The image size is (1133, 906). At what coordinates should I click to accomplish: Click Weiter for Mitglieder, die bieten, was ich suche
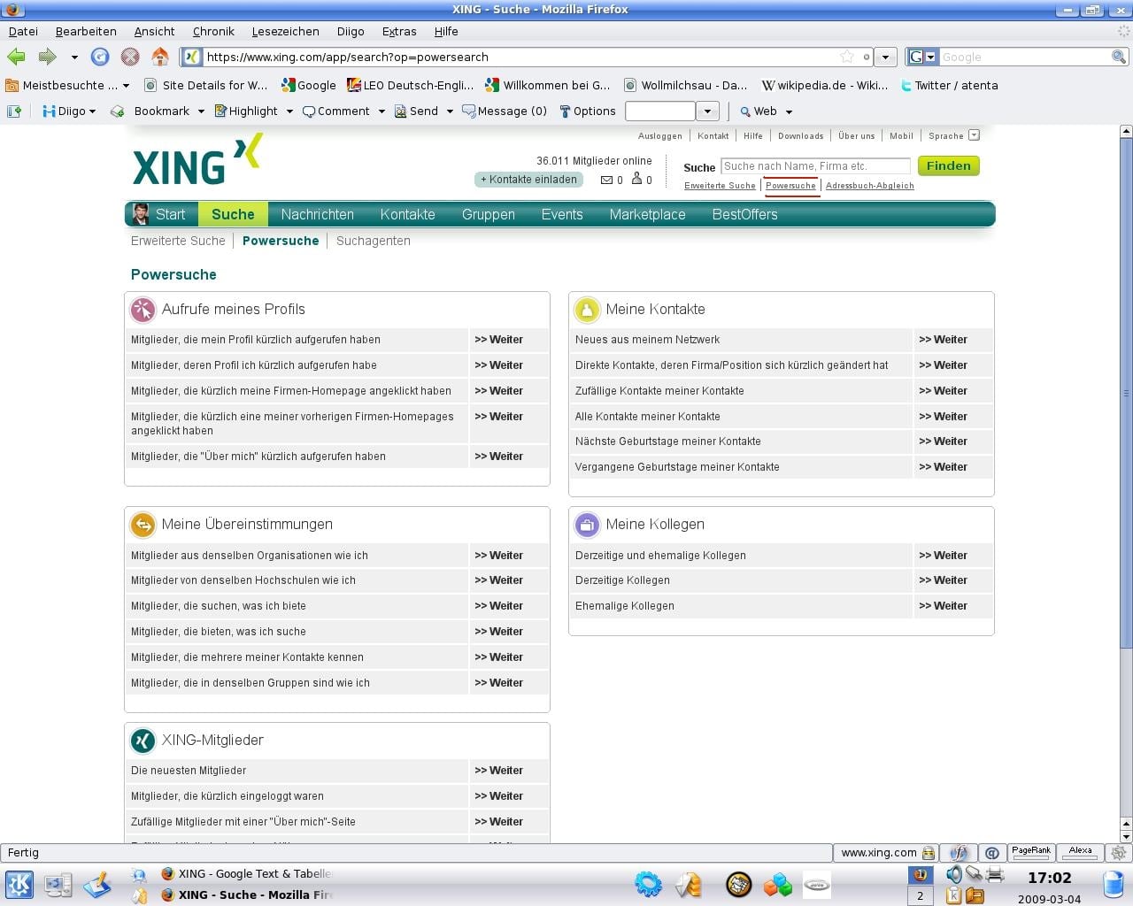[498, 632]
